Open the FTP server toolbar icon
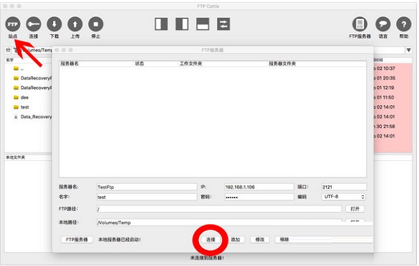 coord(360,24)
